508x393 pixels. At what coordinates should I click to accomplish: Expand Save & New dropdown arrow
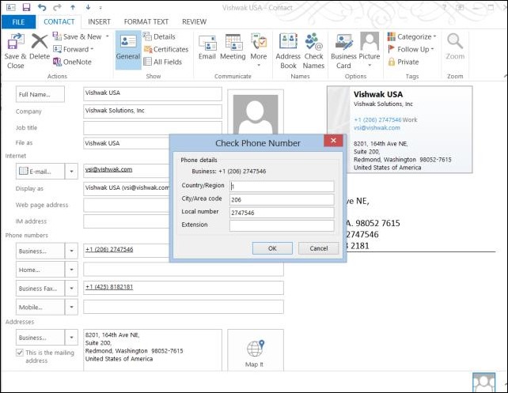[x=107, y=36]
